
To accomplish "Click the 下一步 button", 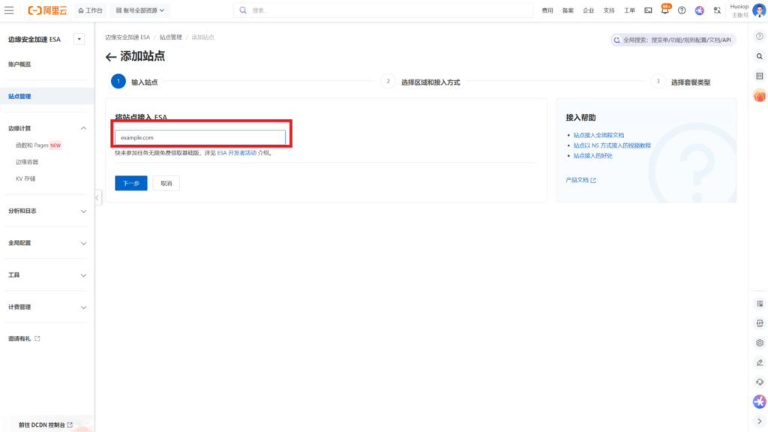I will (x=131, y=183).
